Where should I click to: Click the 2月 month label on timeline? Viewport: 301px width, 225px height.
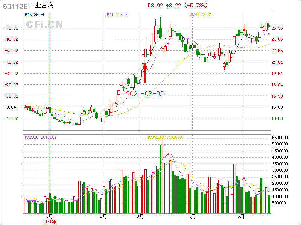tap(103, 217)
